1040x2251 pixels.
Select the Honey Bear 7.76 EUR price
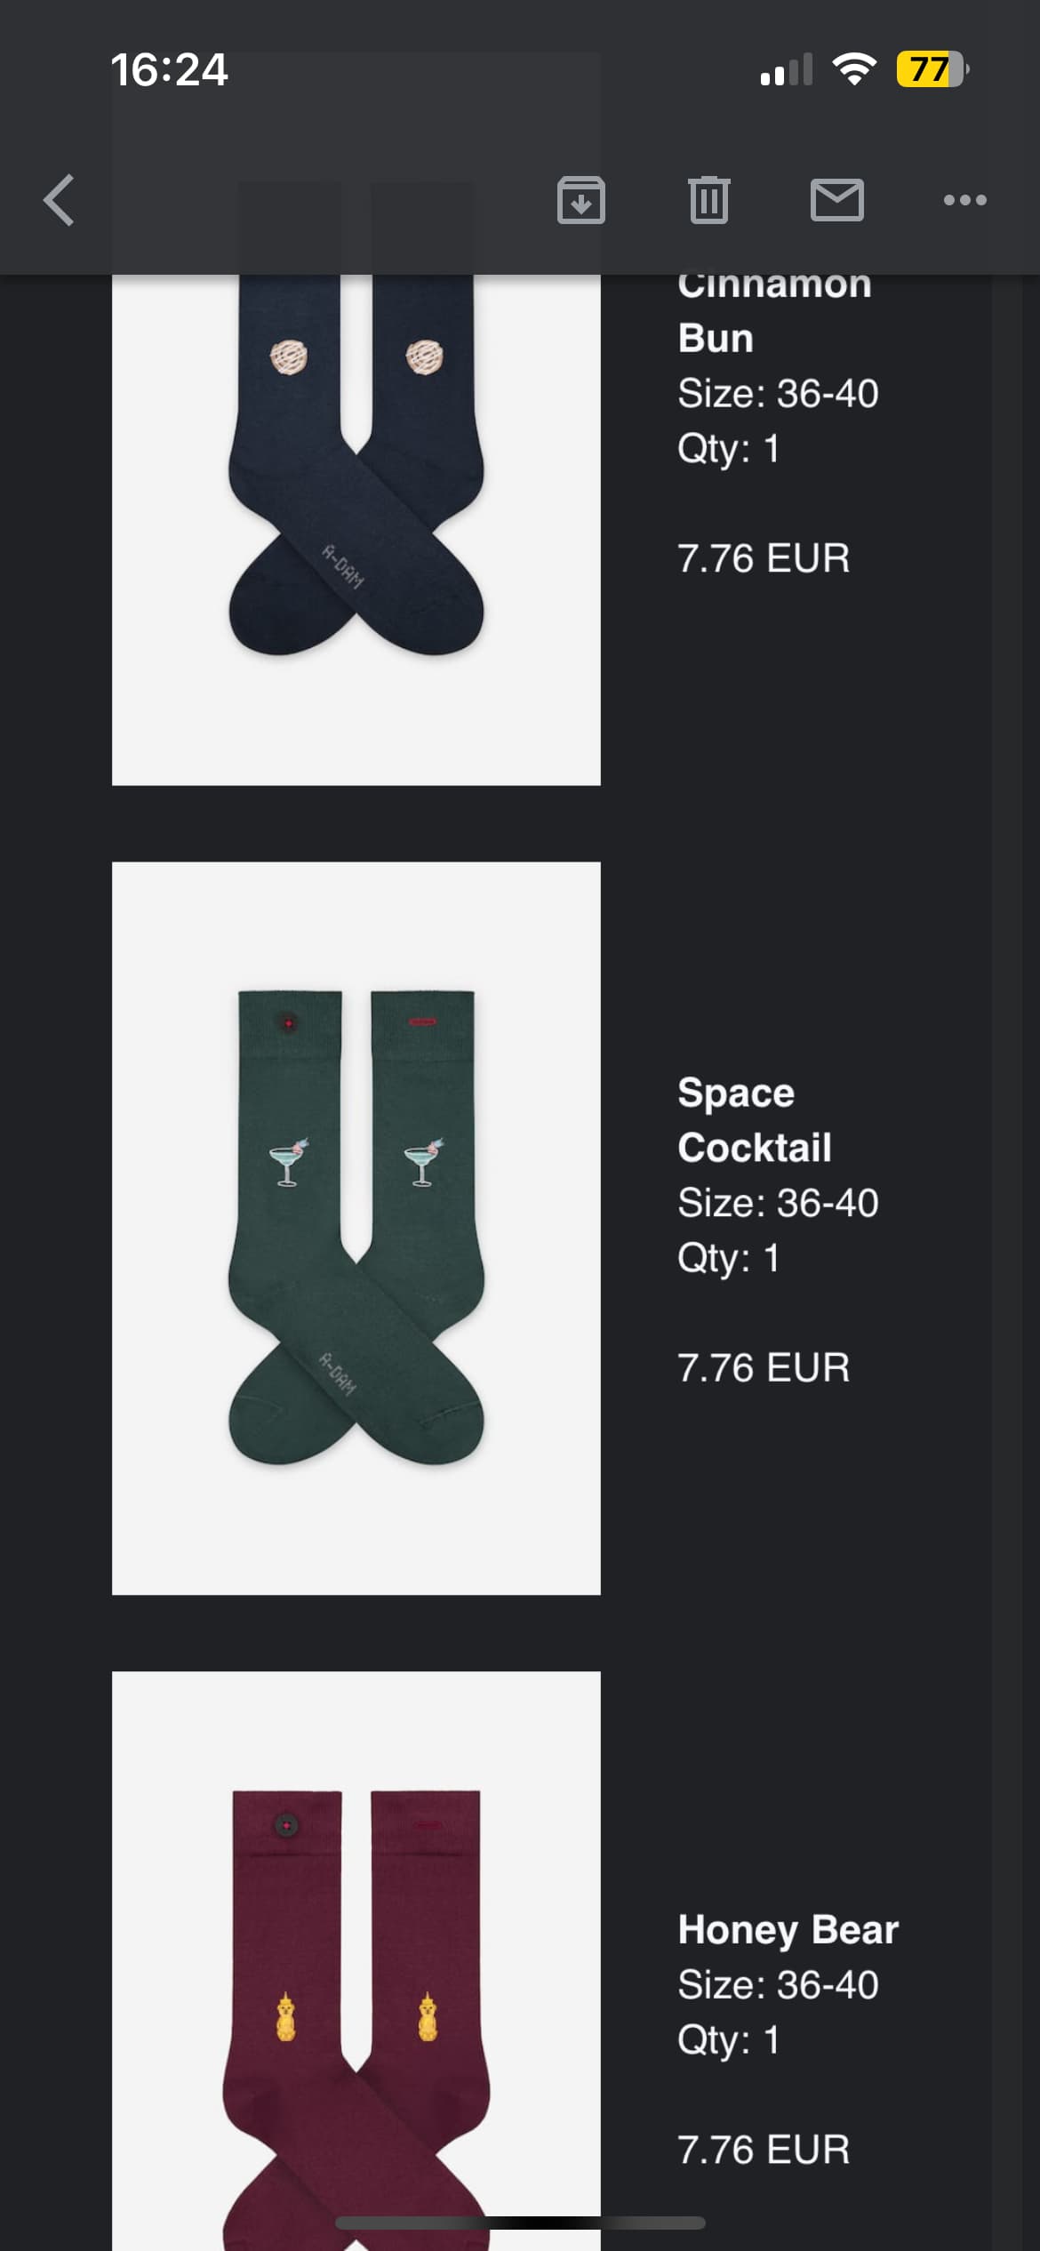point(764,2150)
